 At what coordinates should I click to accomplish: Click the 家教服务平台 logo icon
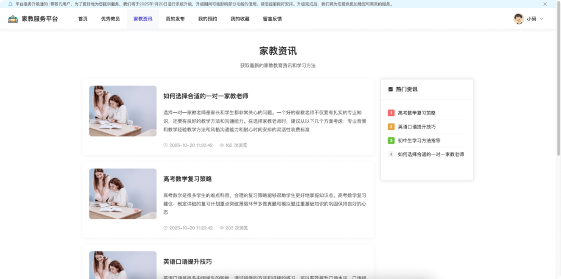pyautogui.click(x=13, y=19)
